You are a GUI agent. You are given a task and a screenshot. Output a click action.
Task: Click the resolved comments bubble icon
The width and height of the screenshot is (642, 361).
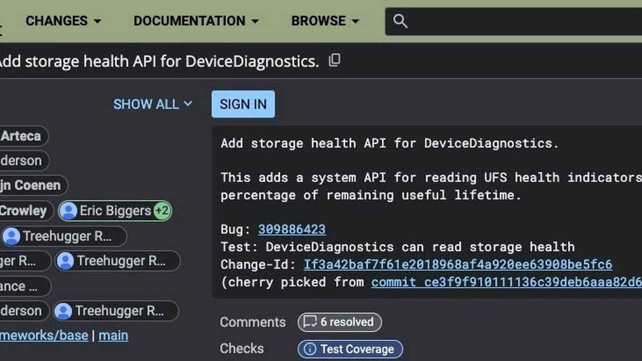(x=310, y=322)
